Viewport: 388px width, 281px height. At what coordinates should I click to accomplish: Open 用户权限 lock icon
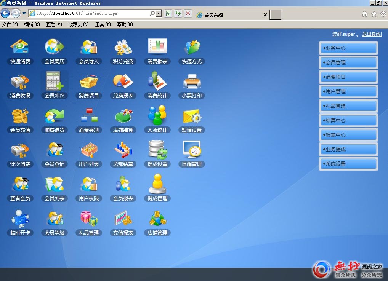pyautogui.click(x=88, y=188)
